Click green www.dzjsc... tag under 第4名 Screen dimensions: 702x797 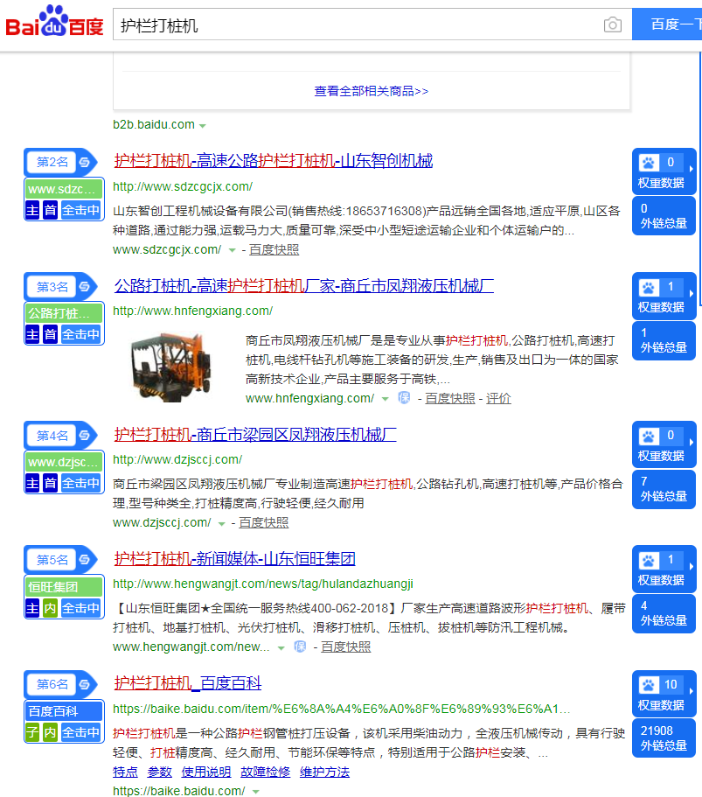pos(64,462)
